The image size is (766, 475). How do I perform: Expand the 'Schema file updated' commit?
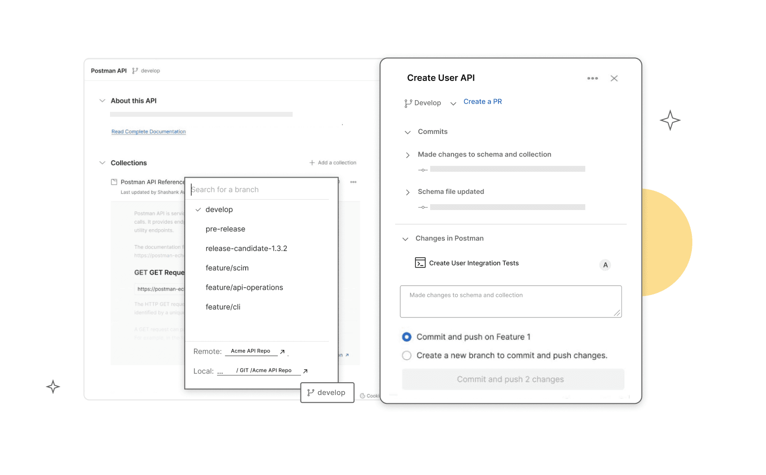408,192
